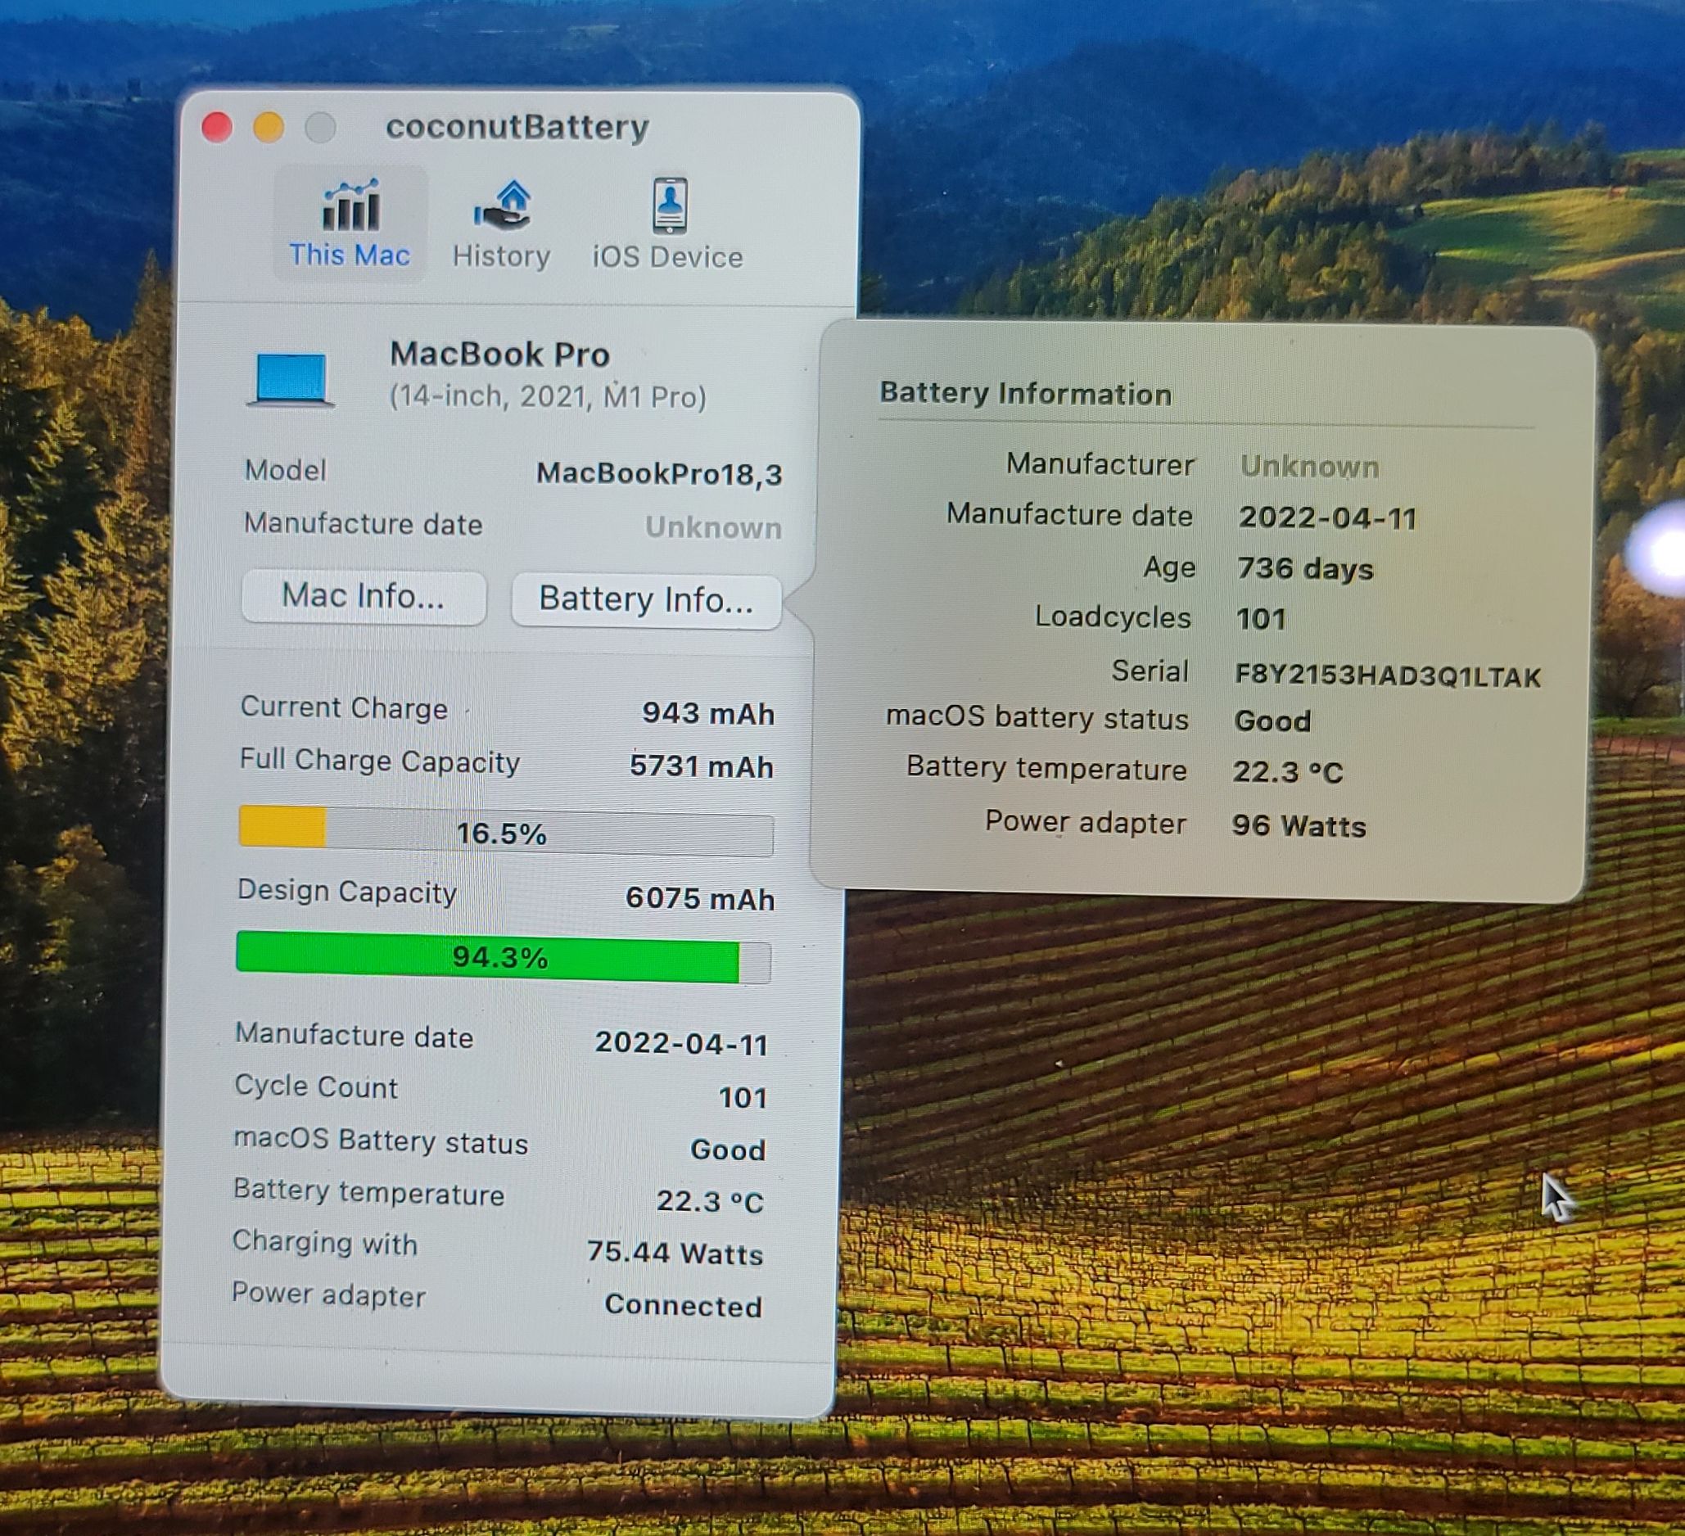Switch to the History tab label
The image size is (1685, 1536).
(x=501, y=255)
